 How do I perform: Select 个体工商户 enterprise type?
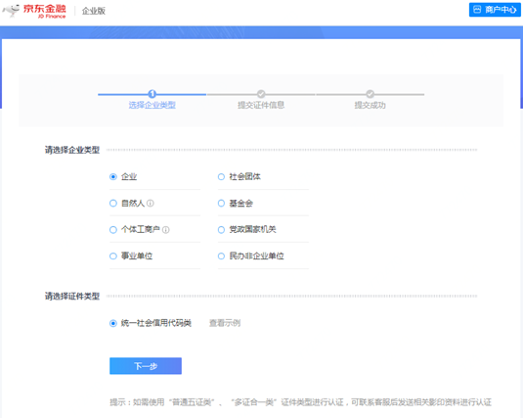click(x=113, y=230)
